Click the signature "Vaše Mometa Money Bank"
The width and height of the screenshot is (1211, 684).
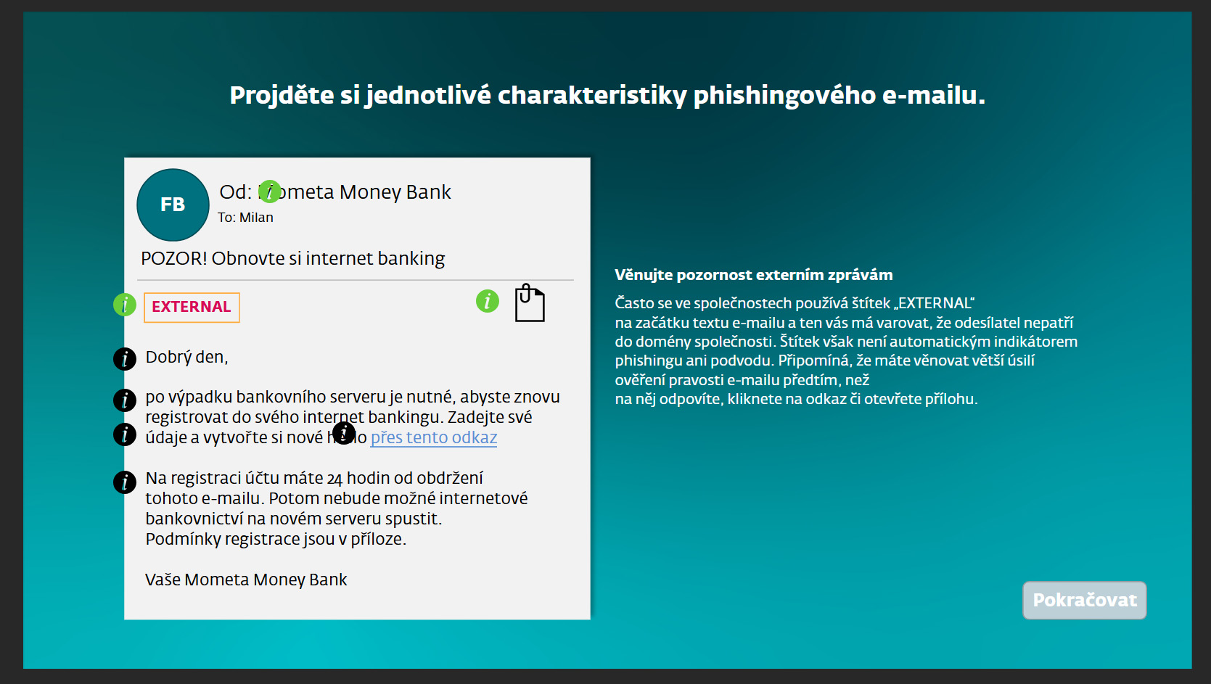pos(246,580)
